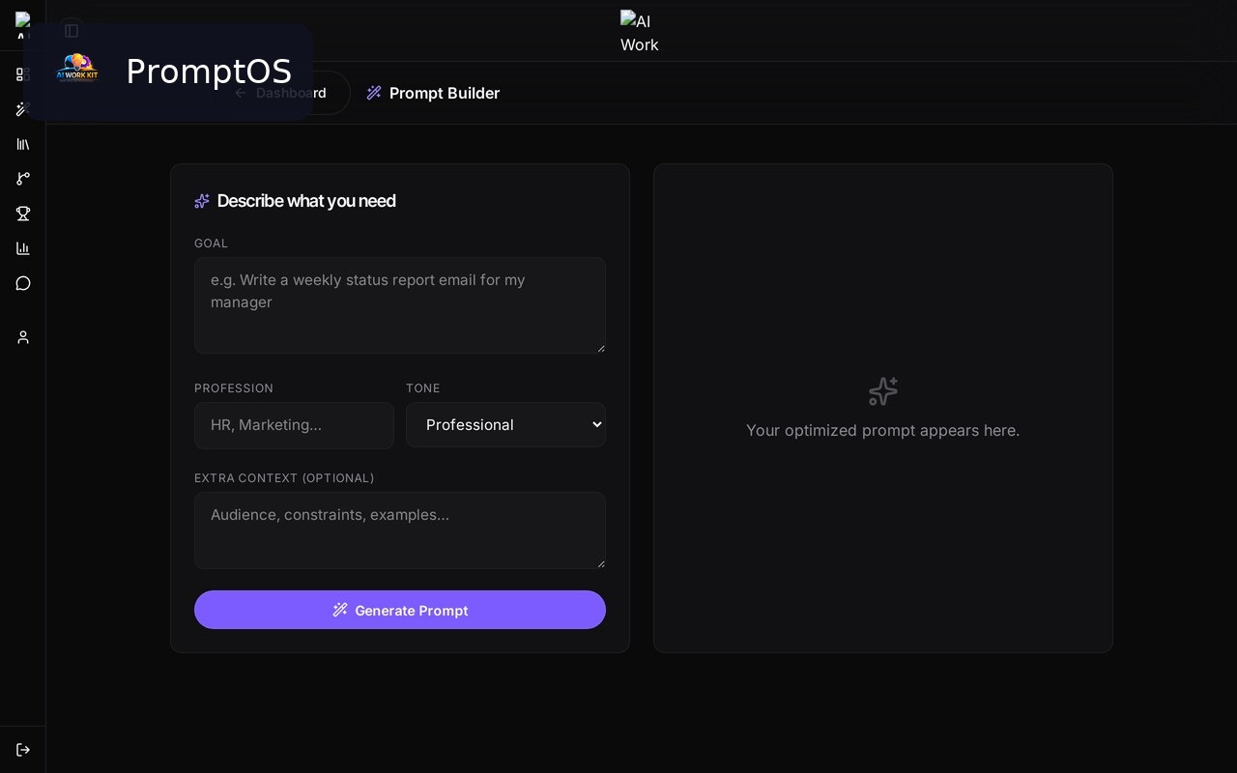Open the dashboard grid icon in sidebar
The height and width of the screenshot is (773, 1237).
pyautogui.click(x=22, y=74)
